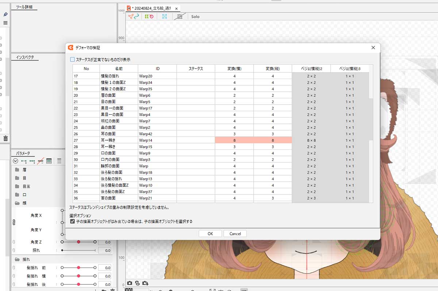Viewport: 438px width, 291px height.
Task: Click the trash icon in left panel
Action: [x=5, y=138]
